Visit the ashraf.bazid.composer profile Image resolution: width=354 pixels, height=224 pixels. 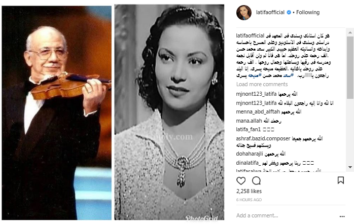(263, 138)
